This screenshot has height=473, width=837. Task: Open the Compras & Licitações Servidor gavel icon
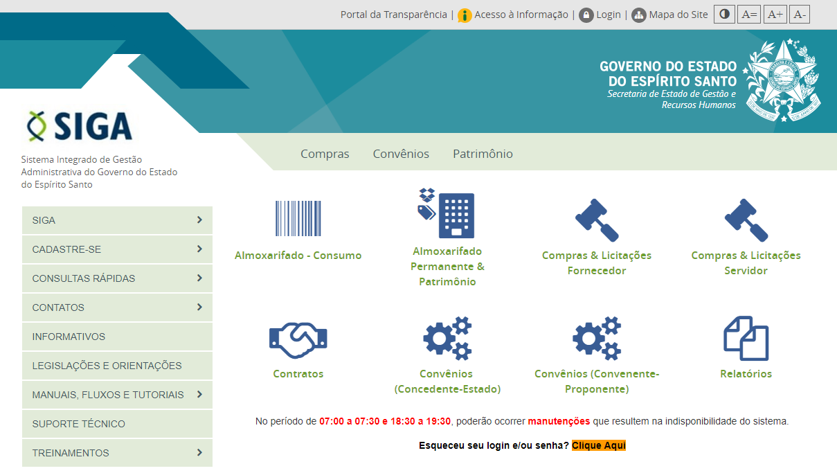tap(746, 220)
